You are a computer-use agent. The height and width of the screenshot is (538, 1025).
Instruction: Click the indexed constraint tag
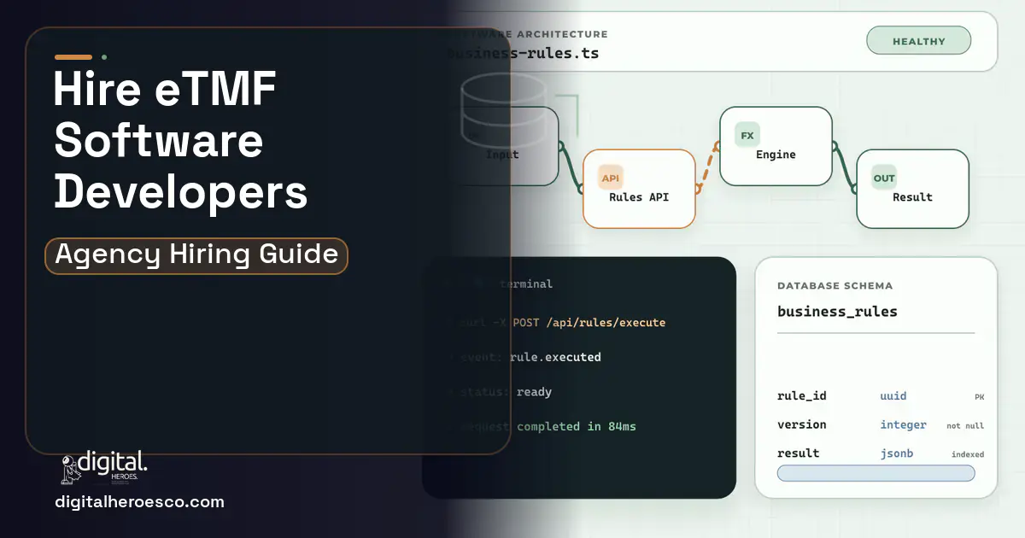(968, 454)
